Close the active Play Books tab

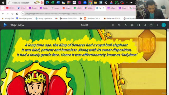[x=104, y=8]
